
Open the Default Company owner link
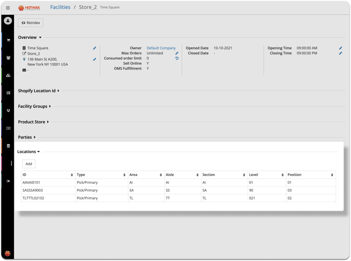[x=161, y=48]
